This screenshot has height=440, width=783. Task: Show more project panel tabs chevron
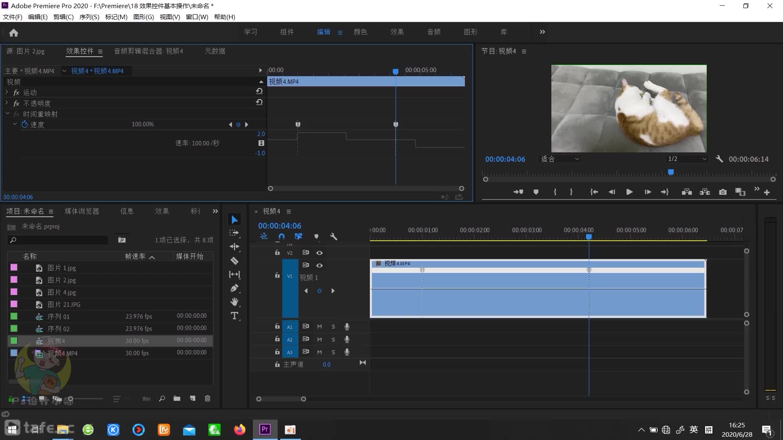(215, 211)
